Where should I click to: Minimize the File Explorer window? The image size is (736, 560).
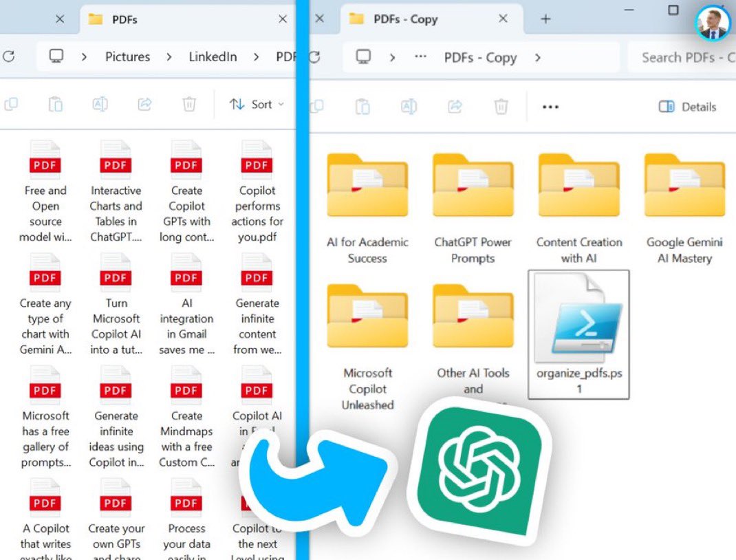pos(629,10)
